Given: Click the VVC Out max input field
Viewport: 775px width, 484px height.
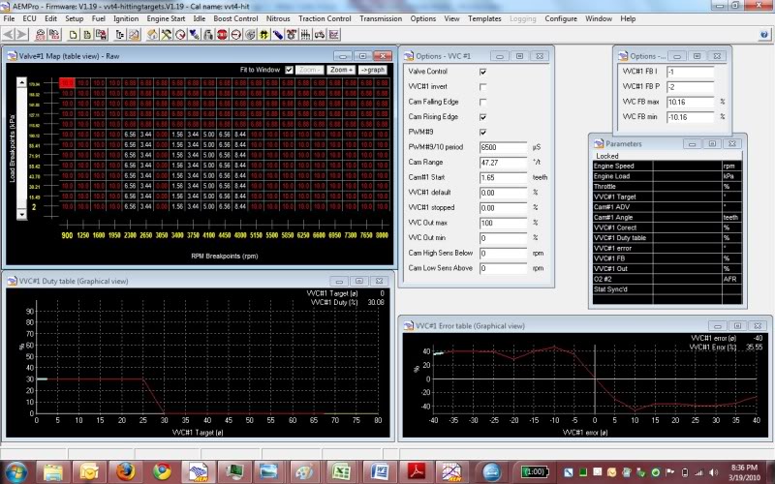Looking at the screenshot, I should click(503, 224).
